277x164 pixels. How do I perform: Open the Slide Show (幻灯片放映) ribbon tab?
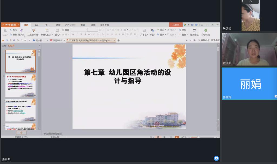pos(70,25)
